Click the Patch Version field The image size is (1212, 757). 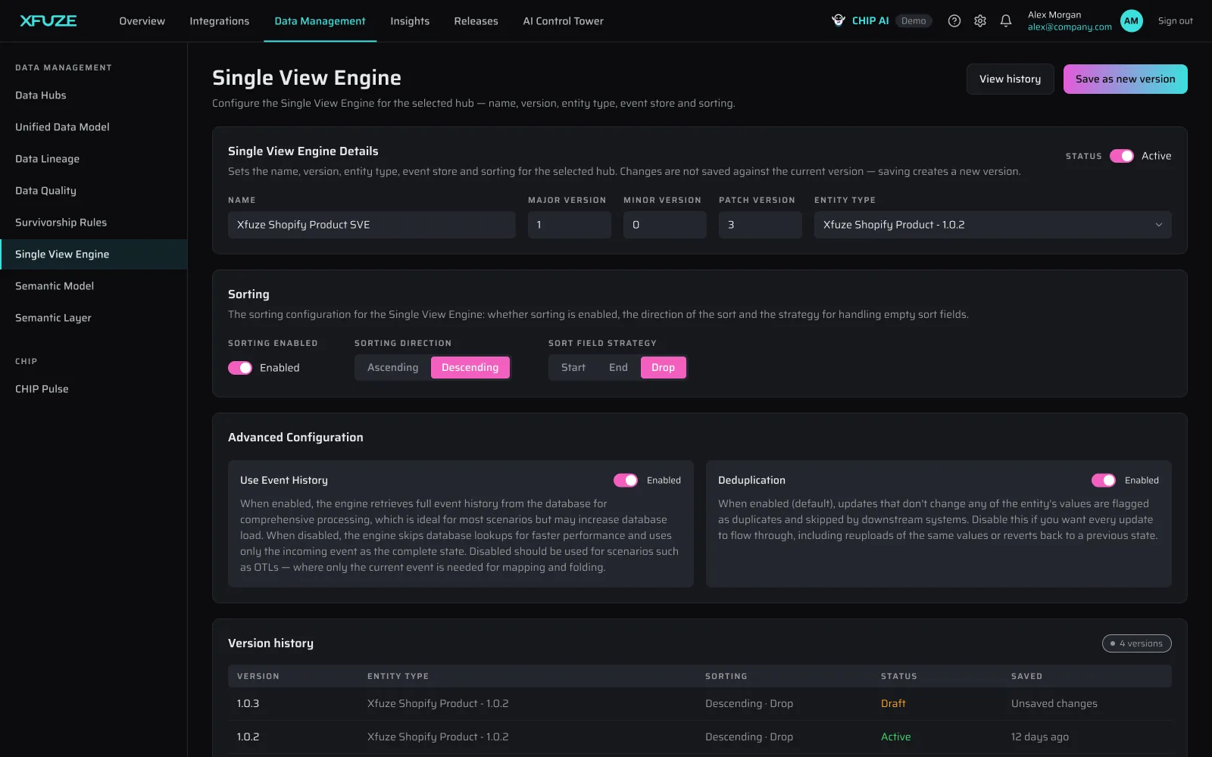[x=760, y=225]
